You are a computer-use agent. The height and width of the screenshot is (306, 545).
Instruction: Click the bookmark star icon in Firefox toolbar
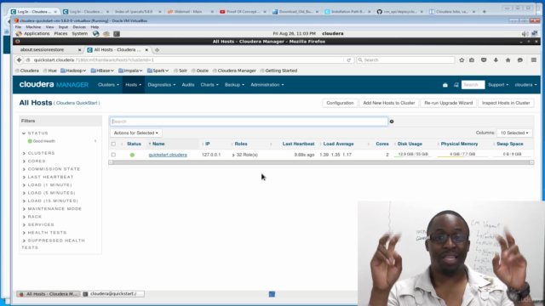coord(462,60)
